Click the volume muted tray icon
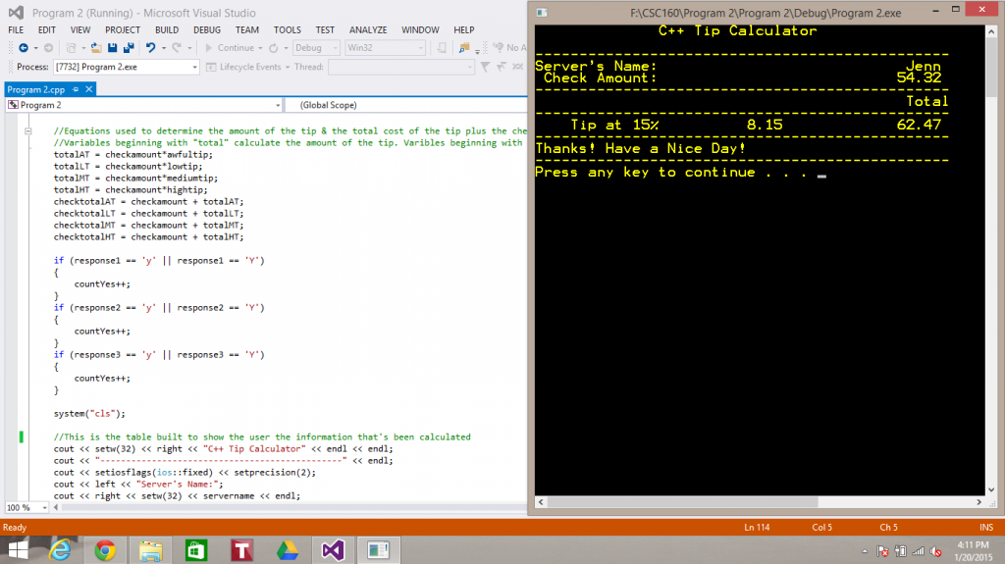This screenshot has width=1005, height=564. coord(936,551)
